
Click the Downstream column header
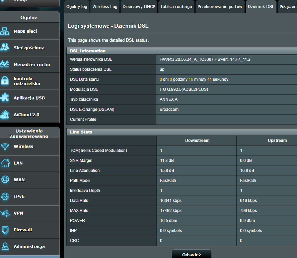point(197,140)
